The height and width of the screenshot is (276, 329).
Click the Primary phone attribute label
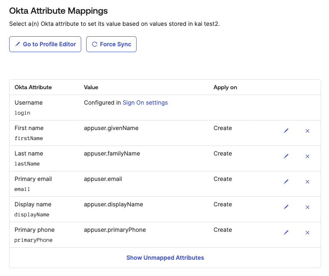pyautogui.click(x=35, y=230)
